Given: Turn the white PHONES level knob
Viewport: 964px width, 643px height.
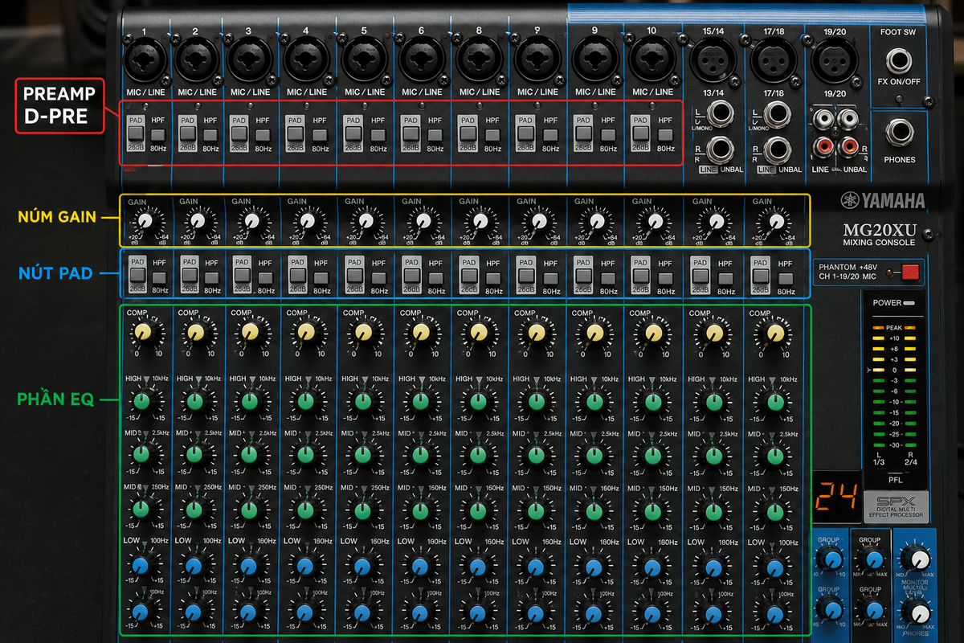Looking at the screenshot, I should (916, 611).
